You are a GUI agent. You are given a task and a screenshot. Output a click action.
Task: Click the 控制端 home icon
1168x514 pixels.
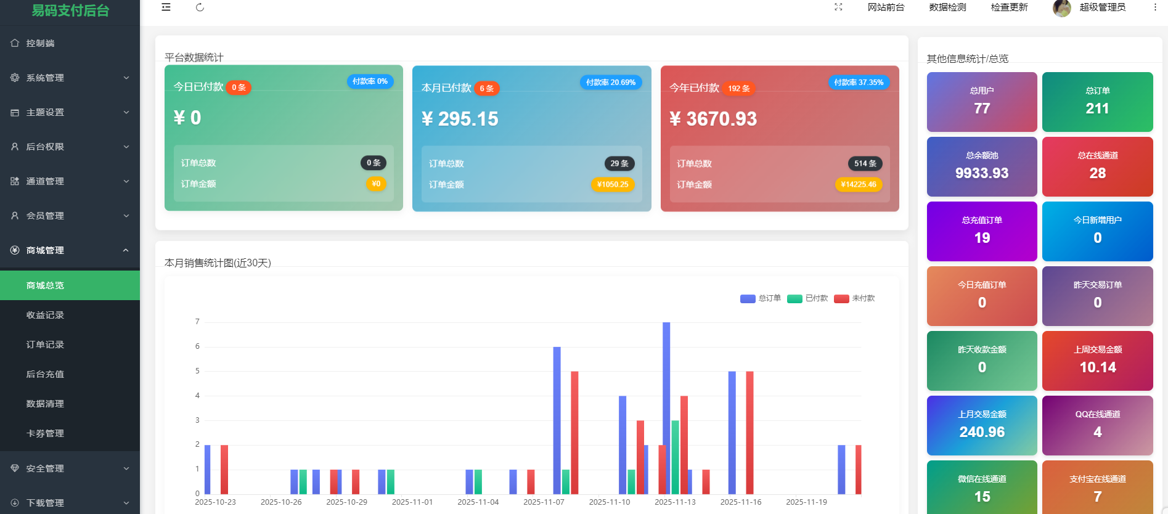[15, 43]
